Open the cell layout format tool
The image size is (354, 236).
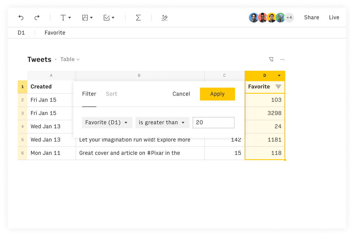[x=87, y=18]
